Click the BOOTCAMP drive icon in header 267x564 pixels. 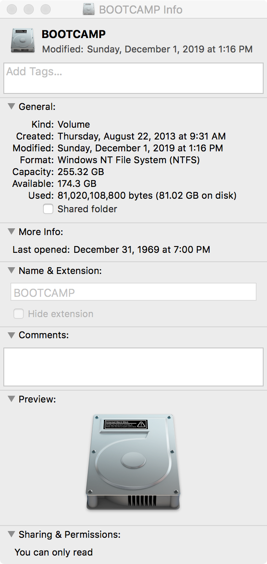tap(23, 41)
